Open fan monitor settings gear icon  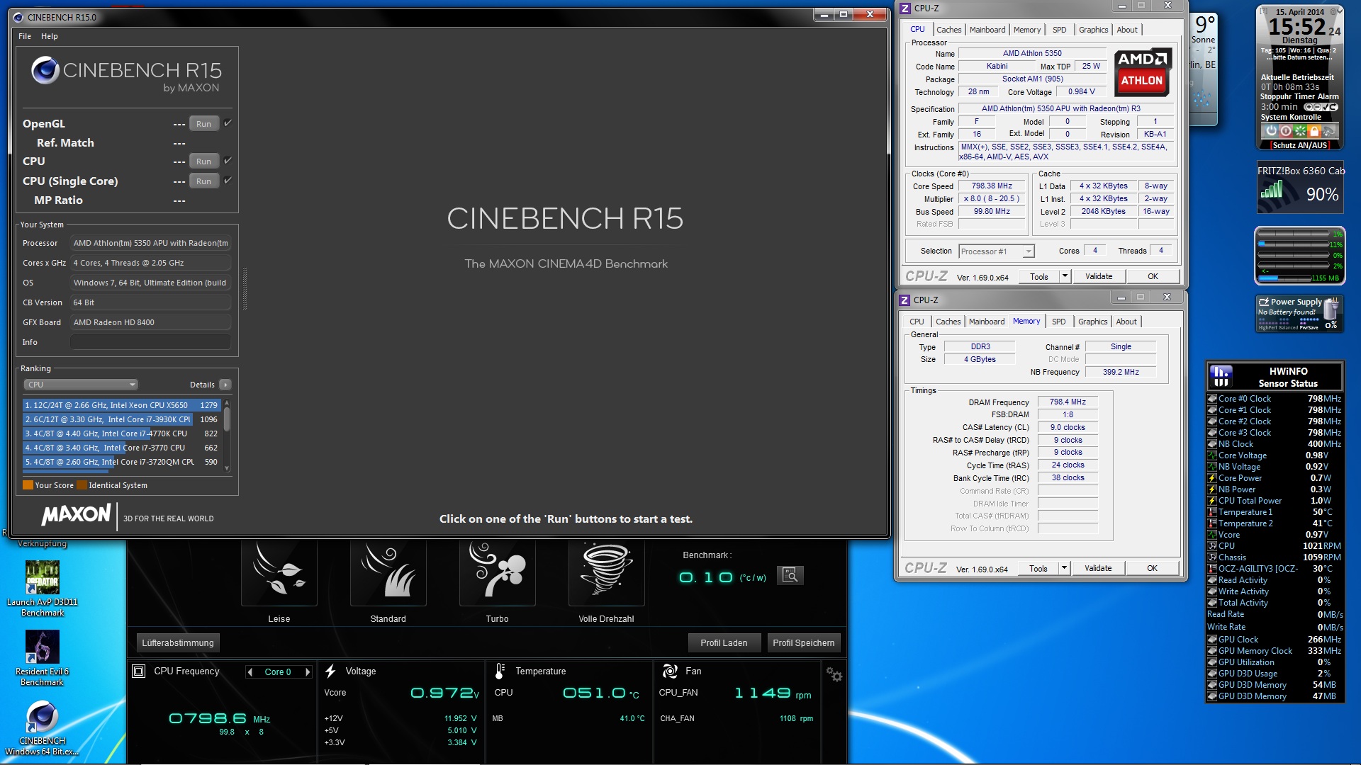834,675
